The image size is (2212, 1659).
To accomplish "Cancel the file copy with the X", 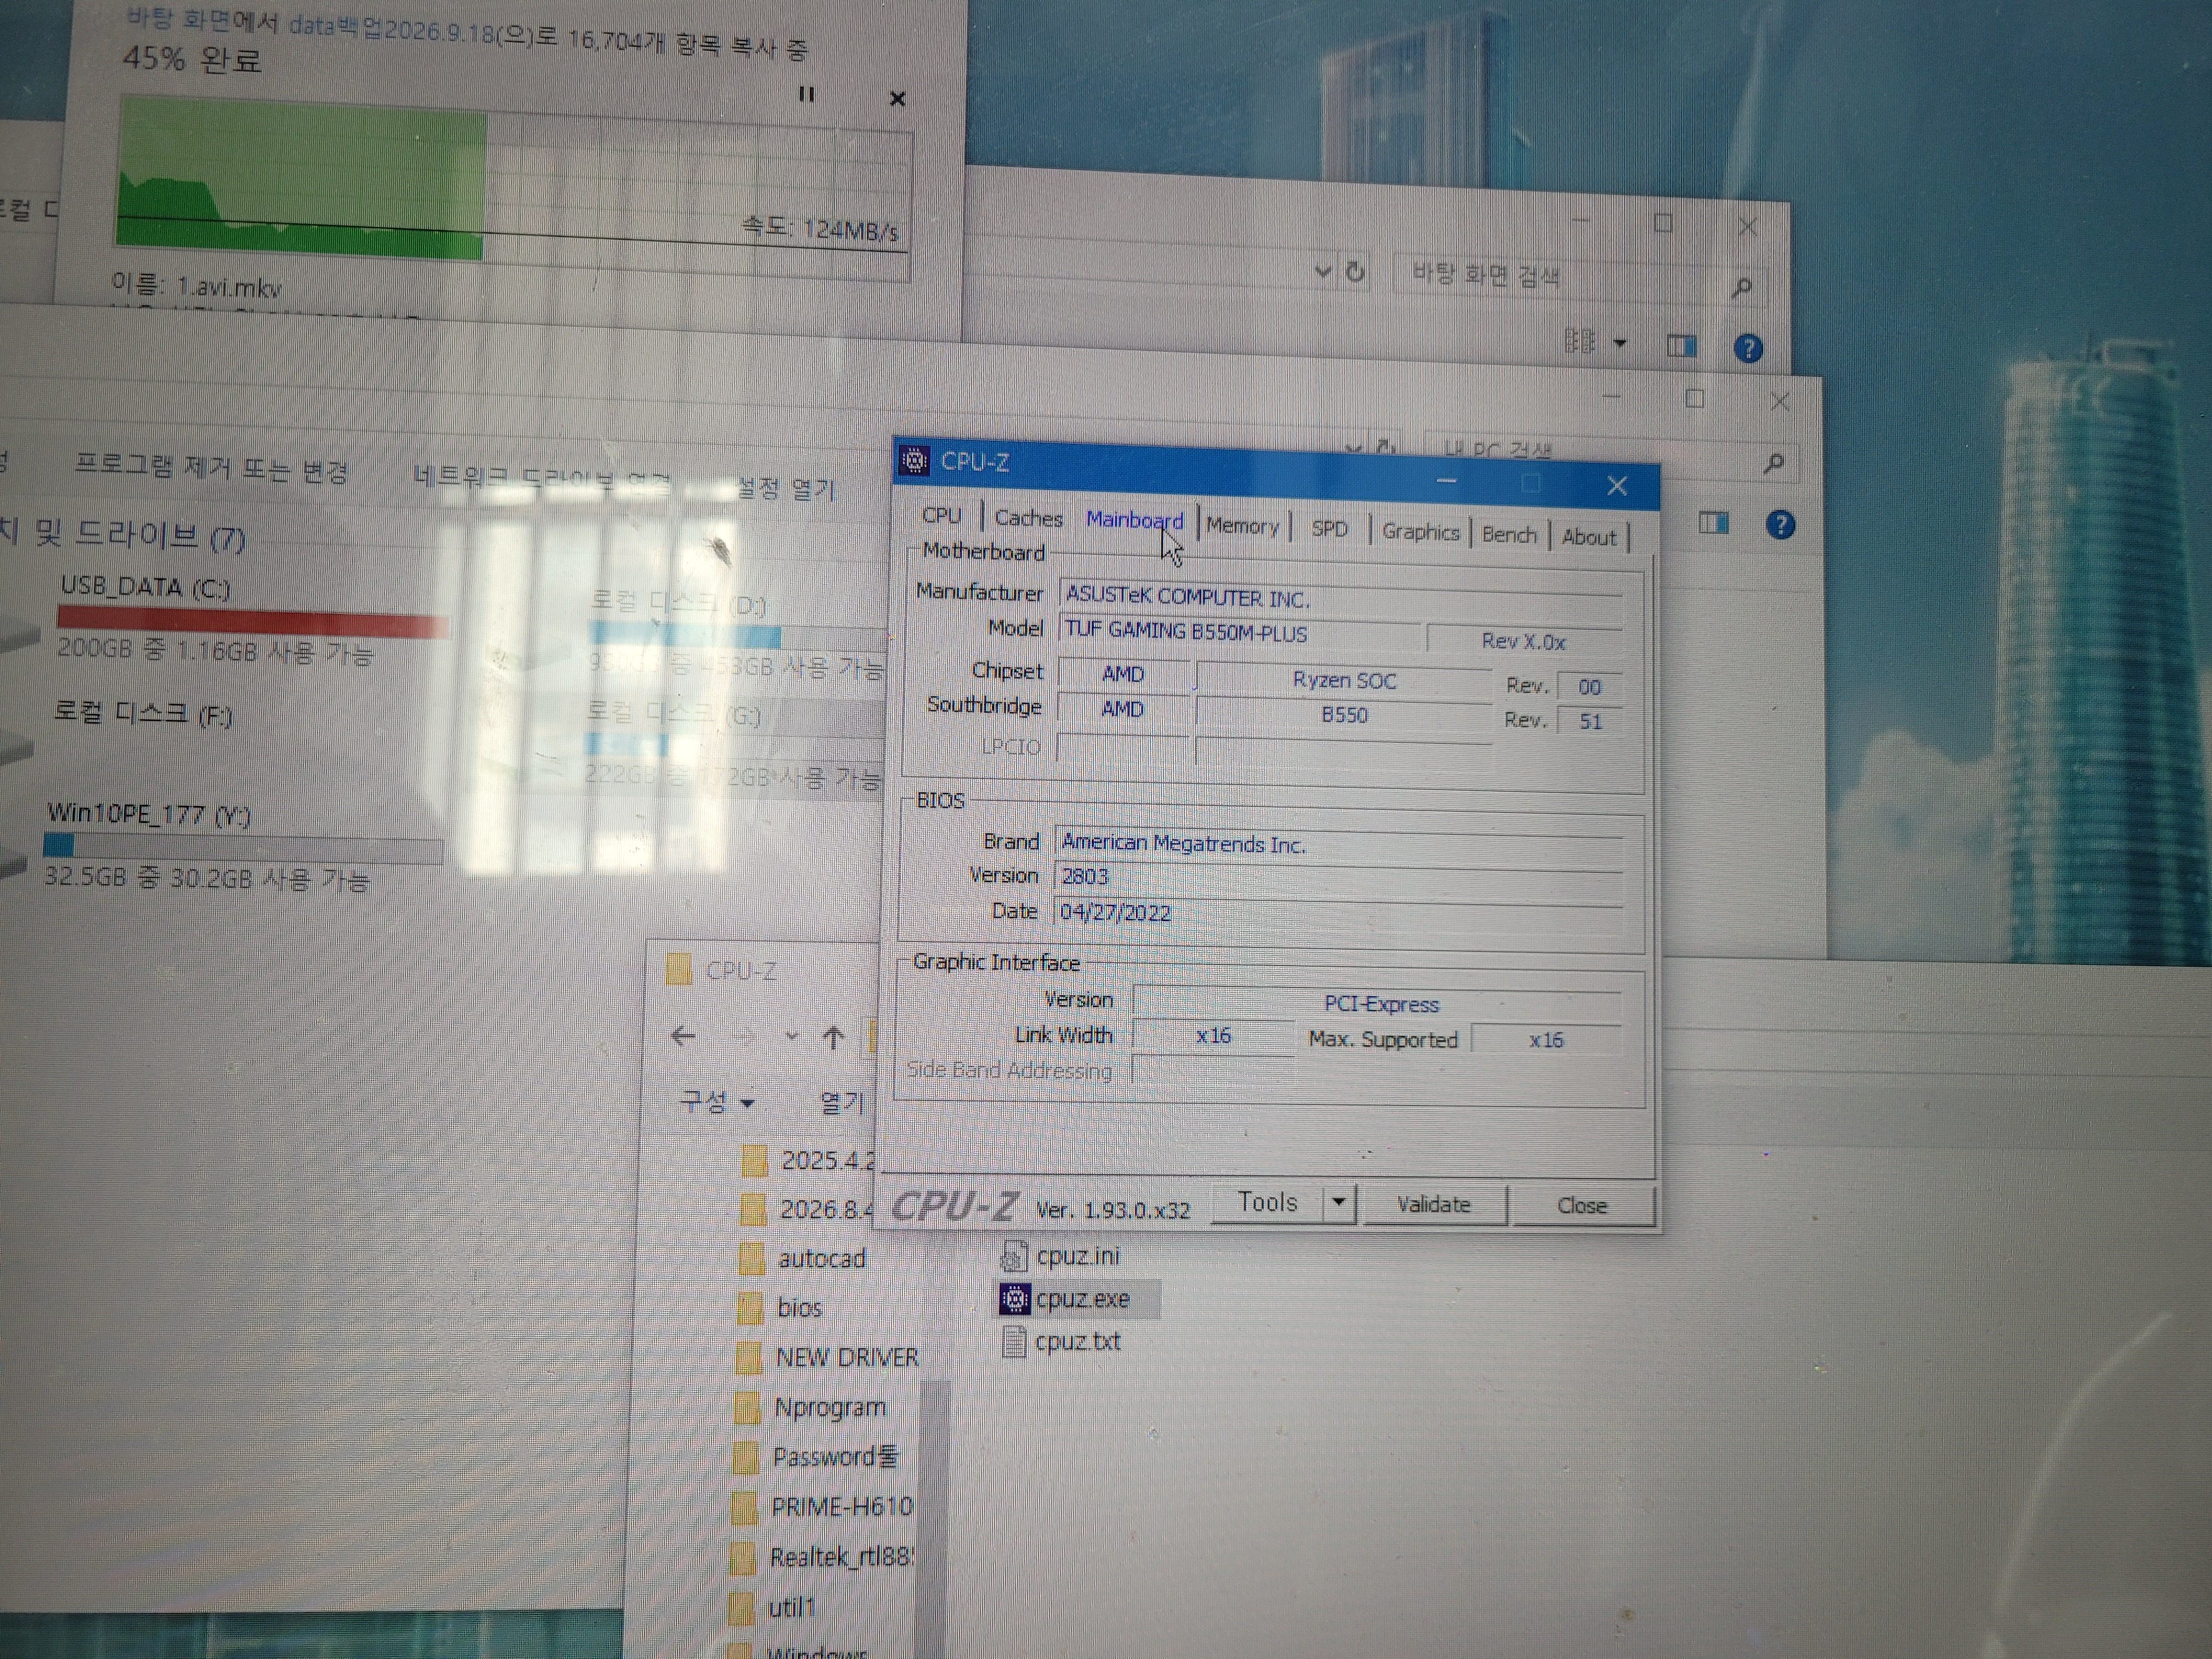I will pyautogui.click(x=897, y=99).
